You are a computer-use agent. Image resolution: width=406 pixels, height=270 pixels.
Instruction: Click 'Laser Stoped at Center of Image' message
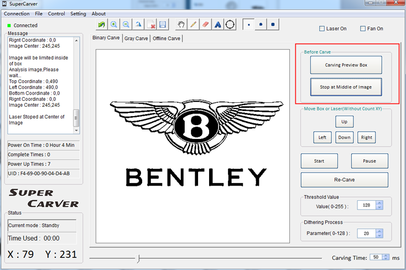tap(37, 120)
